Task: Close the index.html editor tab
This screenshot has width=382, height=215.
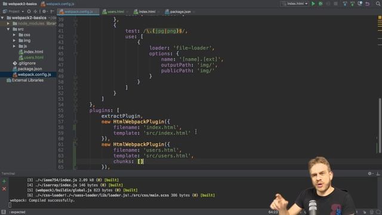Action: click(x=159, y=12)
